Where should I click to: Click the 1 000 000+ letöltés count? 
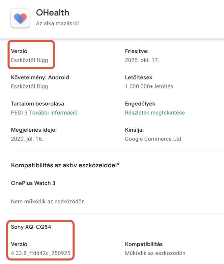pos(149,86)
